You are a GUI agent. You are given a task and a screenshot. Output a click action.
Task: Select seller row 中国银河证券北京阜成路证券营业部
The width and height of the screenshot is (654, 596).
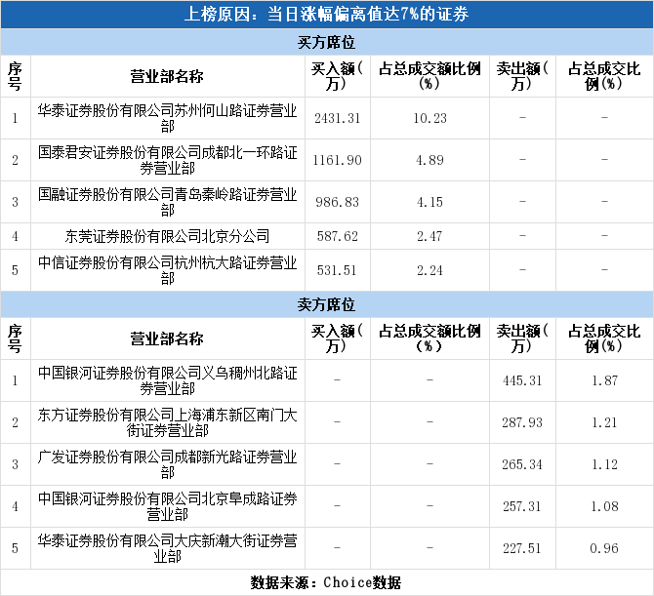pos(327,506)
